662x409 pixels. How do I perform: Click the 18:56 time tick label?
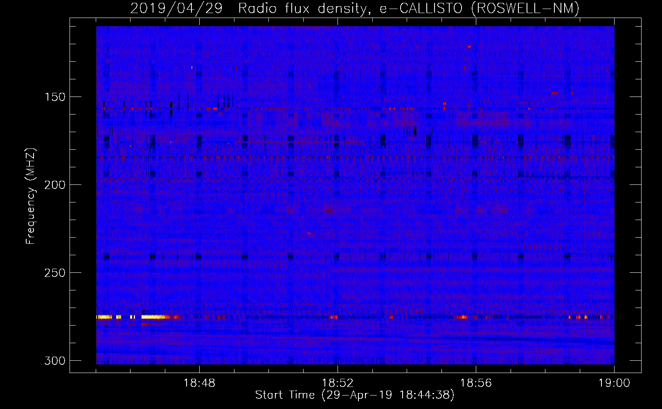pos(476,383)
